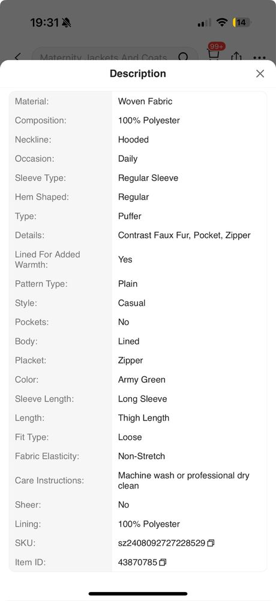Tap the home indicator bar
This screenshot has width=276, height=601.
point(138,594)
